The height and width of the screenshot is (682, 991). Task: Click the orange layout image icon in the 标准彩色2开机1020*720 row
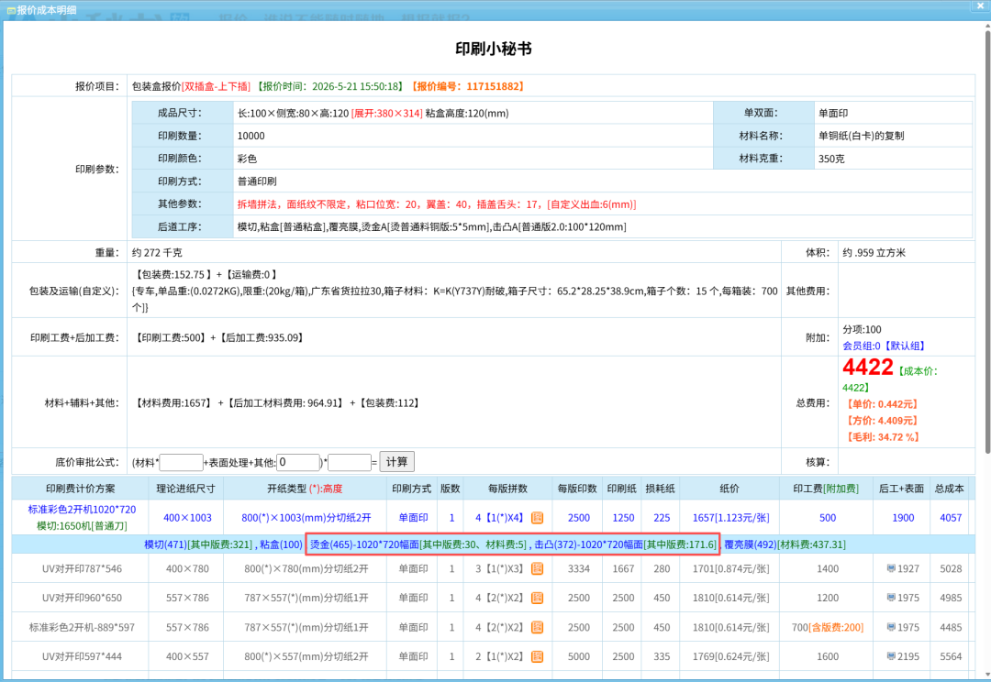coord(537,518)
